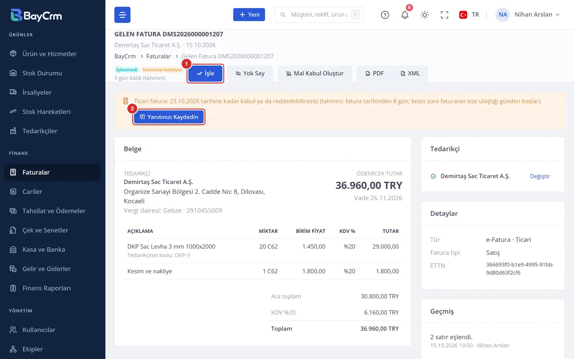Go to Tahsilat ve Ödemeler
574x359 pixels.
pyautogui.click(x=52, y=211)
